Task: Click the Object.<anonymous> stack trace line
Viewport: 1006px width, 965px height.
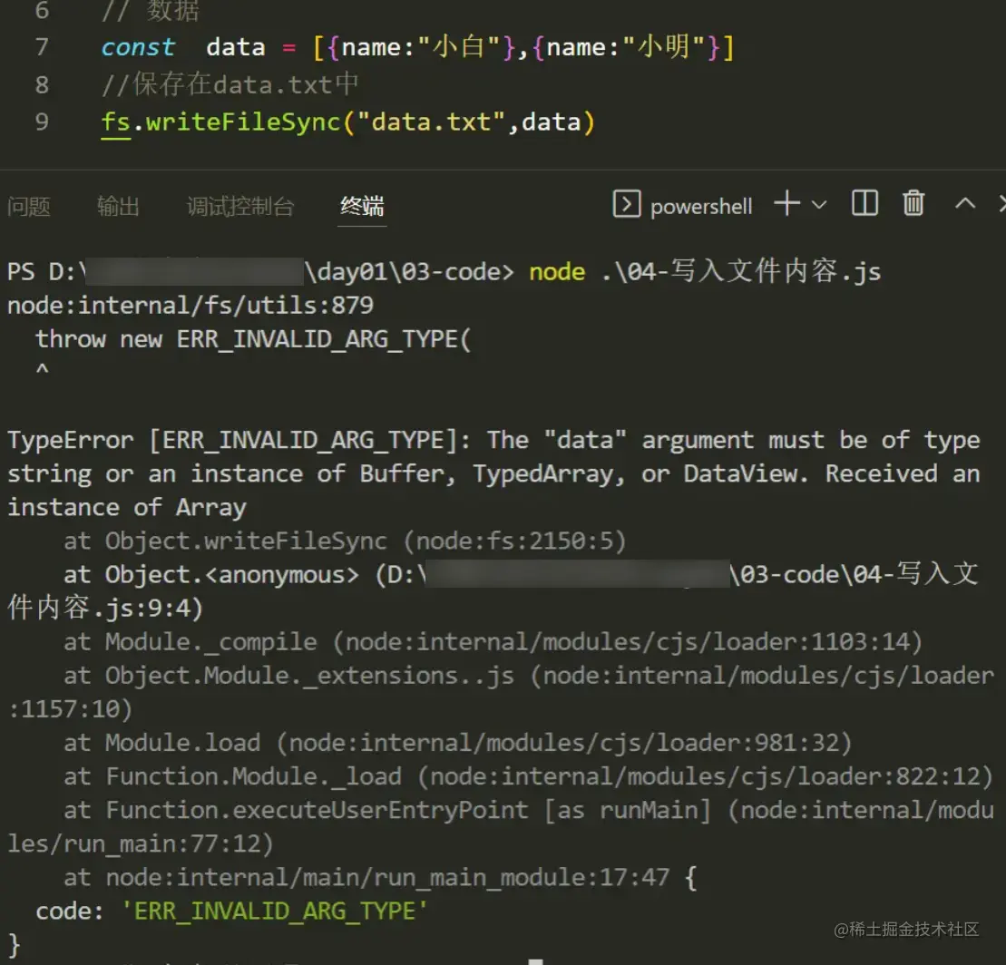Action: (x=493, y=591)
